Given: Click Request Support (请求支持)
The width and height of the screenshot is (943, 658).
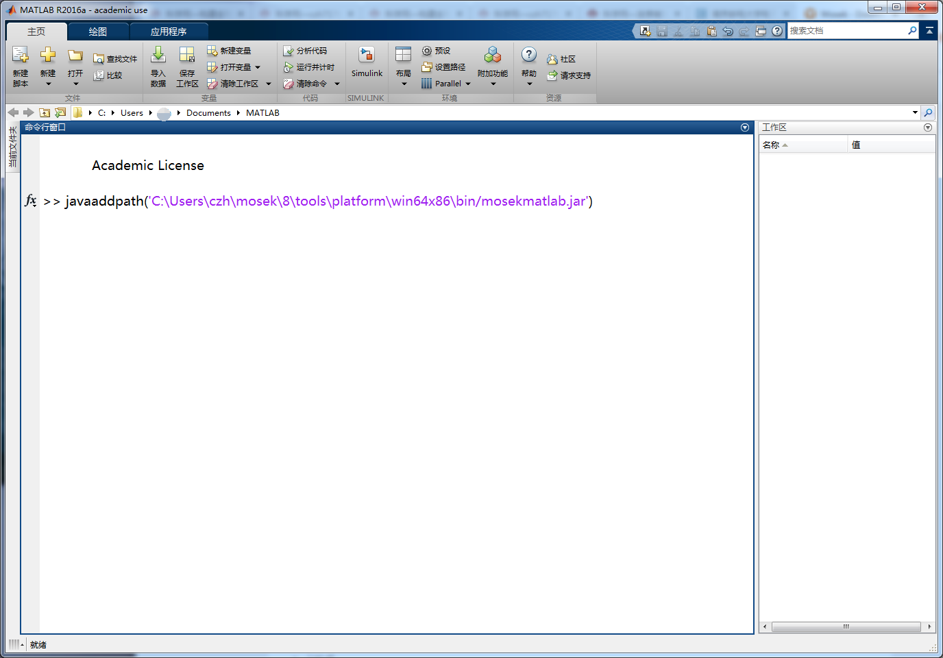Looking at the screenshot, I should tap(569, 75).
